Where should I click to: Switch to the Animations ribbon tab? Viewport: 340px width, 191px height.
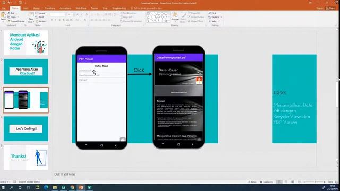65,8
